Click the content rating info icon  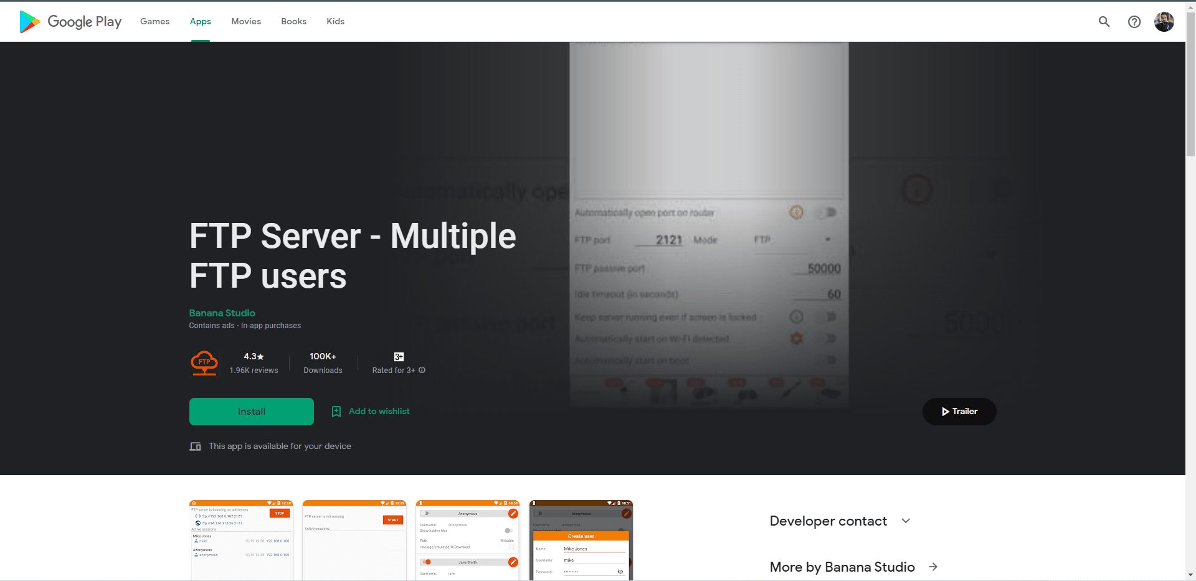pyautogui.click(x=422, y=370)
